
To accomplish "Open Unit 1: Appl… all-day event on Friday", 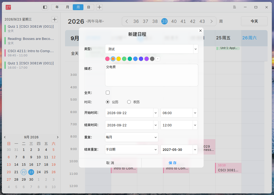I will click(x=228, y=48).
